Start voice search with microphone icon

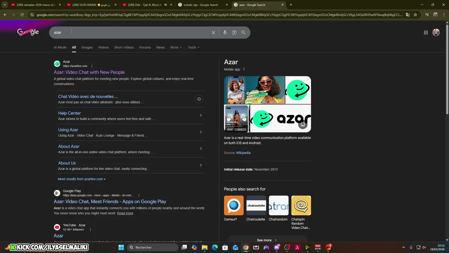[225, 32]
